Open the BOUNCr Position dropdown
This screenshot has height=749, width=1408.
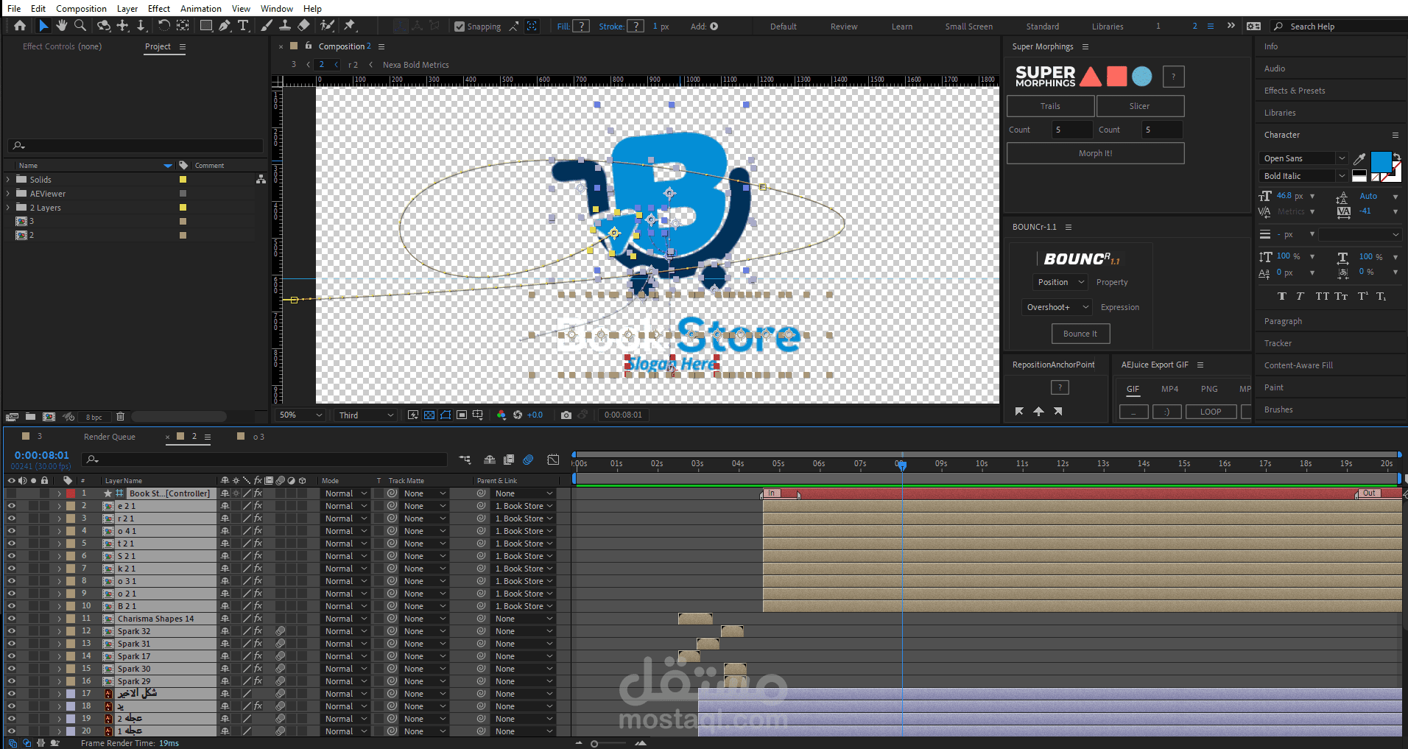[1060, 282]
